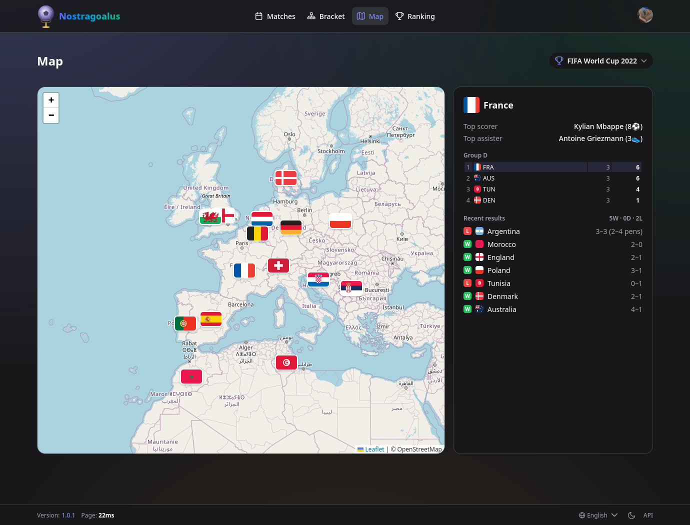Zoom out on the map
The image size is (690, 525).
(x=51, y=115)
